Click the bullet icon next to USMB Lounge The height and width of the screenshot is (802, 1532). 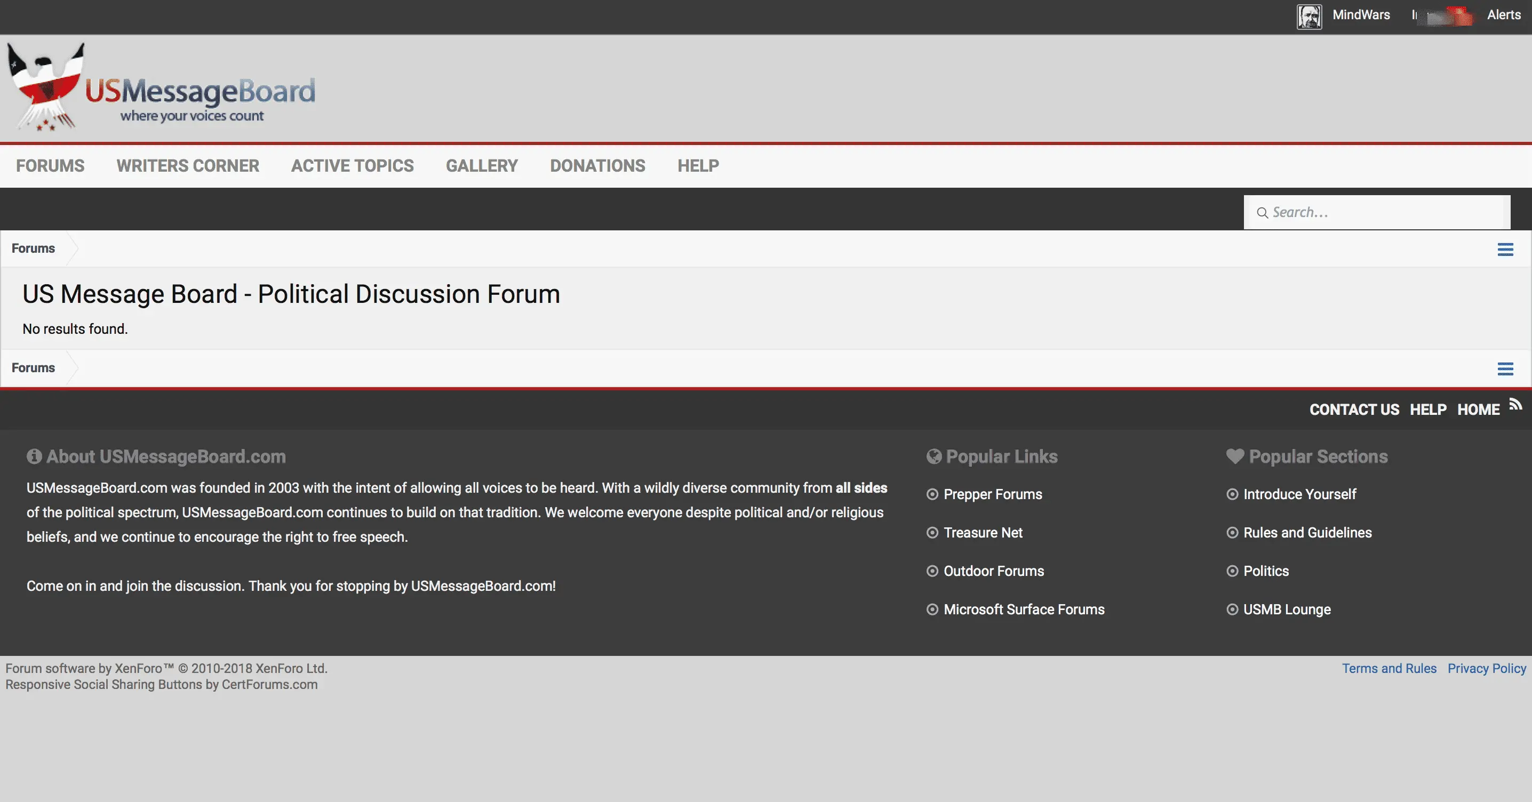tap(1232, 609)
